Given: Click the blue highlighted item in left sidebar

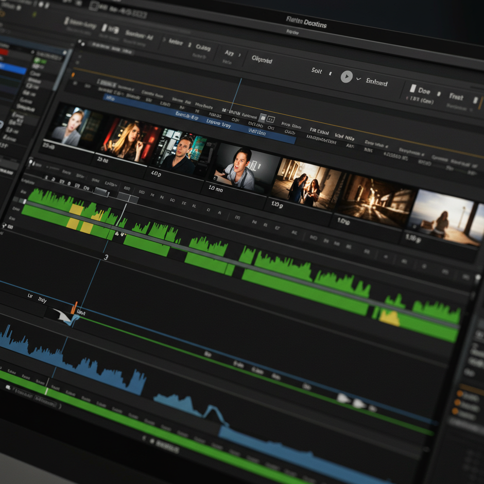Looking at the screenshot, I should (13, 68).
